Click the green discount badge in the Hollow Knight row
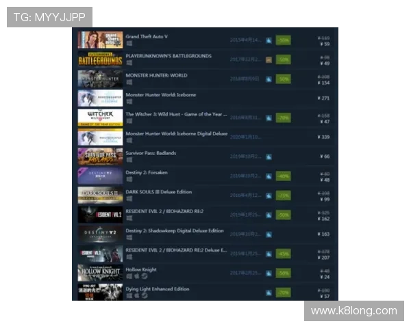The height and width of the screenshot is (328, 411). [x=283, y=273]
